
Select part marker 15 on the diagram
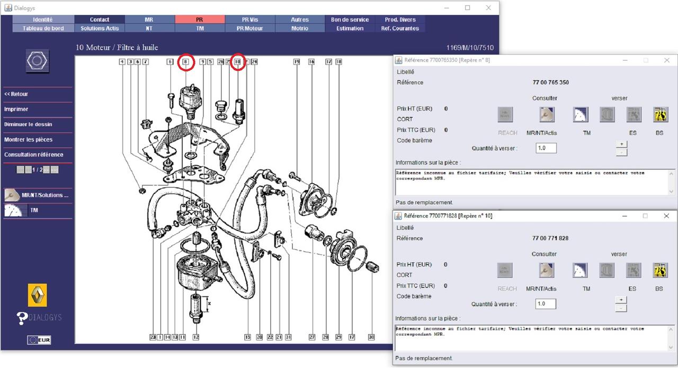click(x=247, y=337)
